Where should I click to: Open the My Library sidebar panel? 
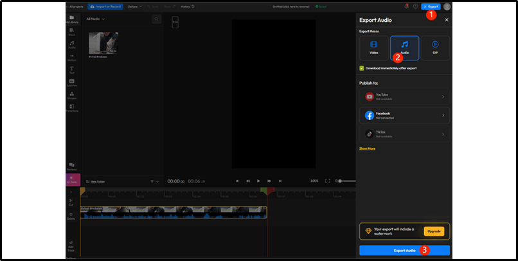(72, 19)
